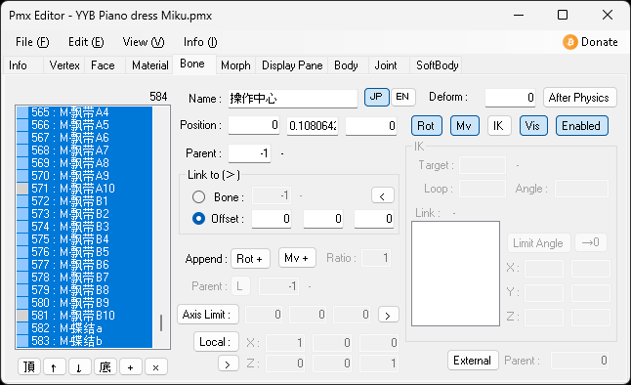Toggle After Physics deform option
Viewport: 631px width, 385px height.
tap(579, 98)
